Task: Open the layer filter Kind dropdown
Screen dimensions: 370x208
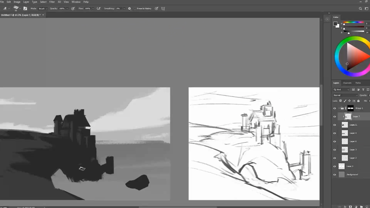Action: click(341, 89)
